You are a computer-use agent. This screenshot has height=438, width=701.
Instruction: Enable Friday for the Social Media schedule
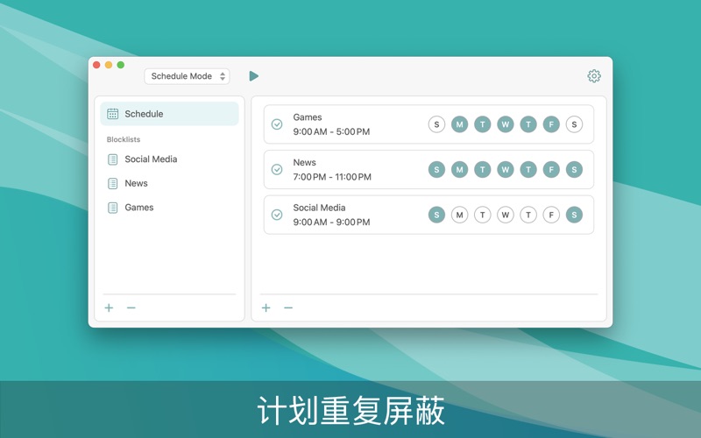[551, 215]
